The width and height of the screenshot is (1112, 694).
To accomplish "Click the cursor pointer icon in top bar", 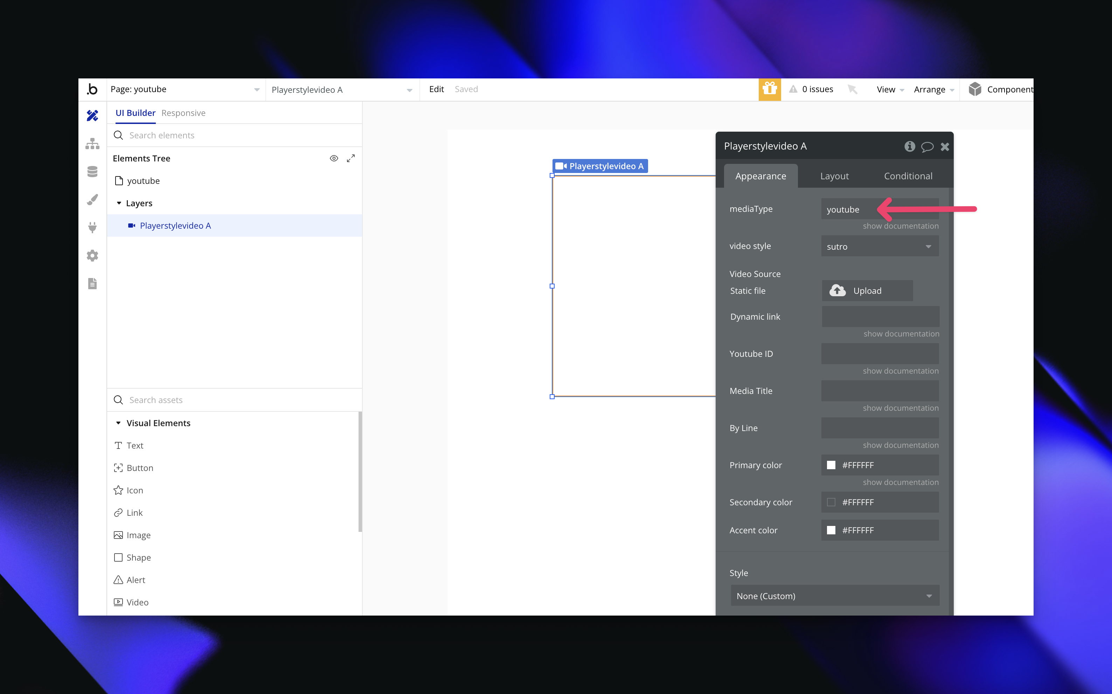I will [852, 89].
